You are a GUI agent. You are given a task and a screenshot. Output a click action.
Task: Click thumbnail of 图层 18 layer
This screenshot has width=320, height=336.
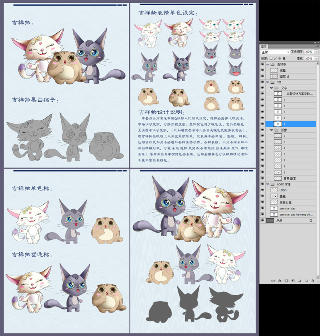[274, 76]
